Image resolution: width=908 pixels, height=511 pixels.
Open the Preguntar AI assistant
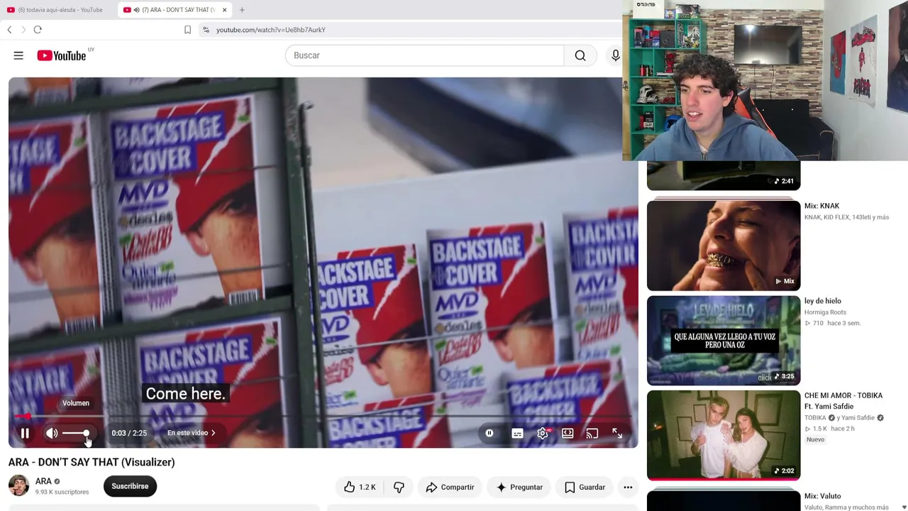[x=519, y=487]
